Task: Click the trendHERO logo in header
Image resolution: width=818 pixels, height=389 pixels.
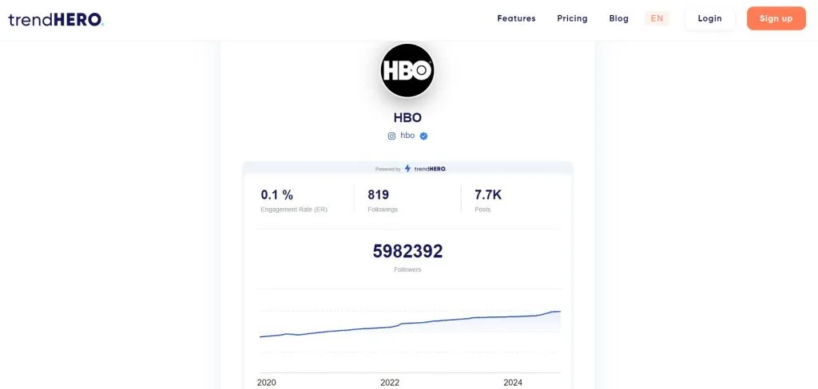Action: [56, 19]
